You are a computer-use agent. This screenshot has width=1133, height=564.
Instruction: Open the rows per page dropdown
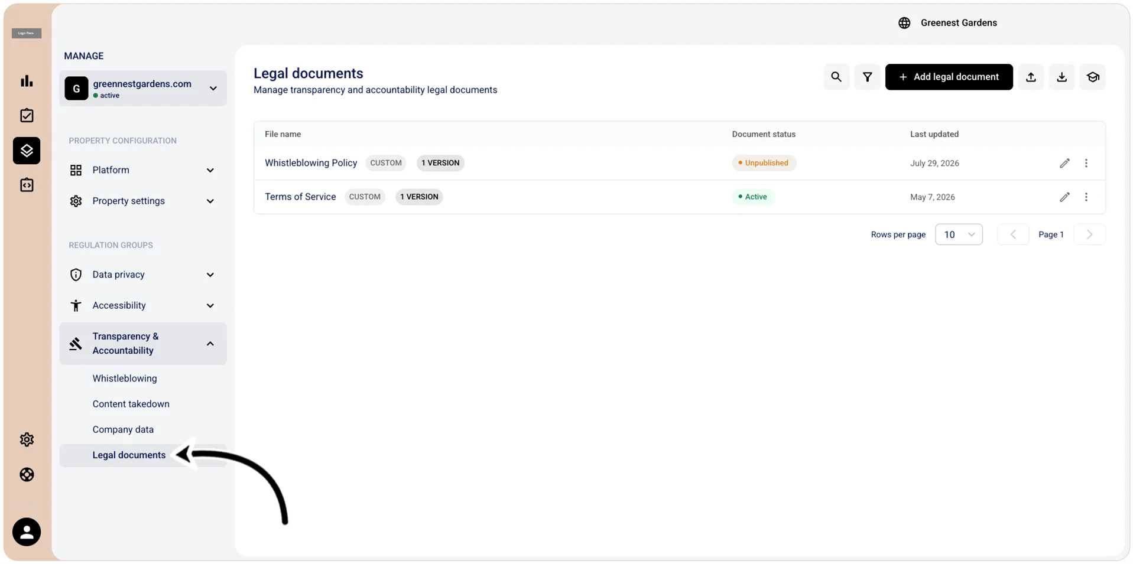tap(959, 234)
